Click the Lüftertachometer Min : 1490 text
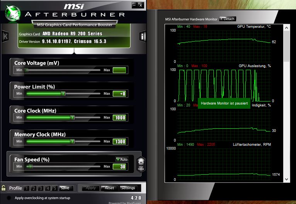Image resolution: width=296 pixels, height=204 pixels. [x=185, y=145]
